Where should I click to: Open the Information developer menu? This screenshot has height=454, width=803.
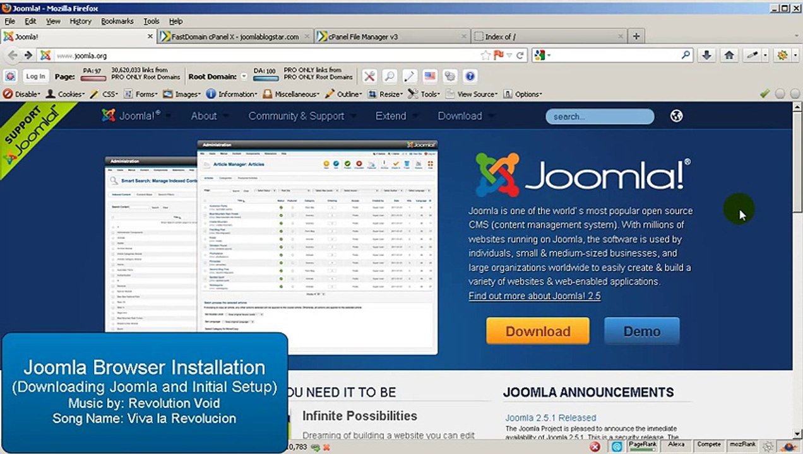point(232,94)
